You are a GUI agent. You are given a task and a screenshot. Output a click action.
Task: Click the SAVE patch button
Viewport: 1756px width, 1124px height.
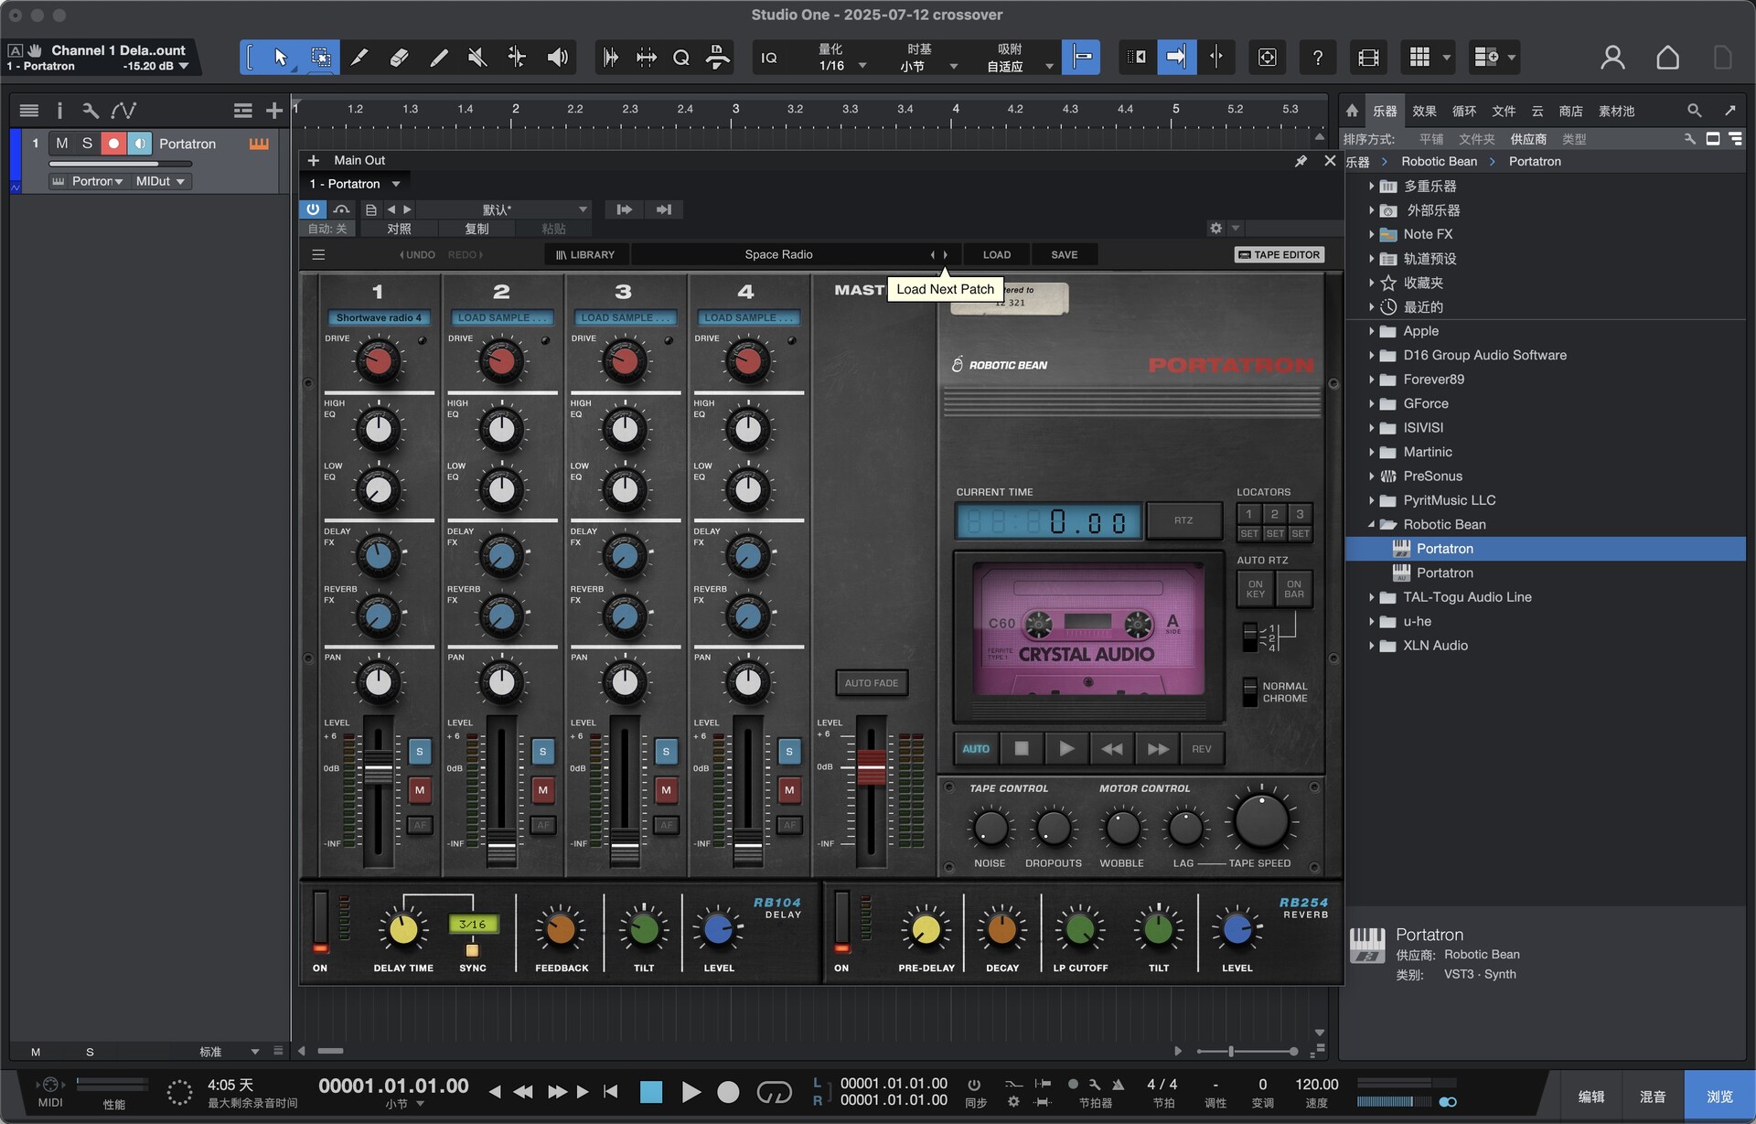(1065, 254)
